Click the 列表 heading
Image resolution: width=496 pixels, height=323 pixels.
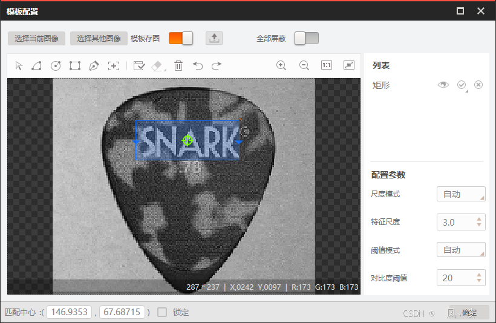click(381, 65)
